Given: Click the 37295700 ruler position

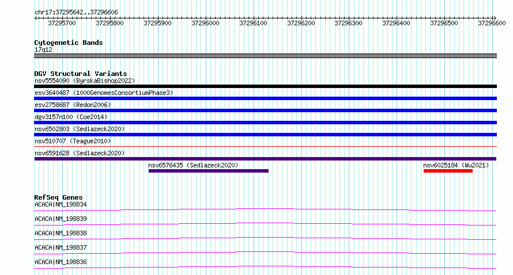Looking at the screenshot, I should [x=62, y=23].
